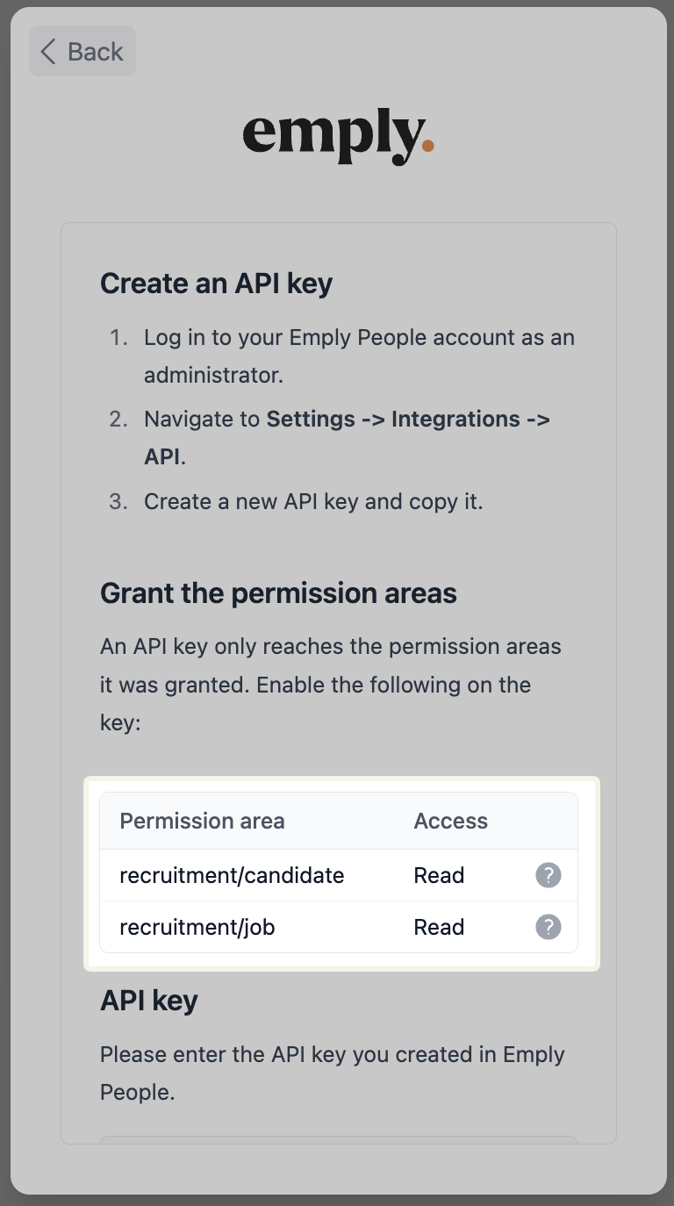The width and height of the screenshot is (674, 1206).
Task: Click the 'API key' heading
Action: (x=149, y=1001)
